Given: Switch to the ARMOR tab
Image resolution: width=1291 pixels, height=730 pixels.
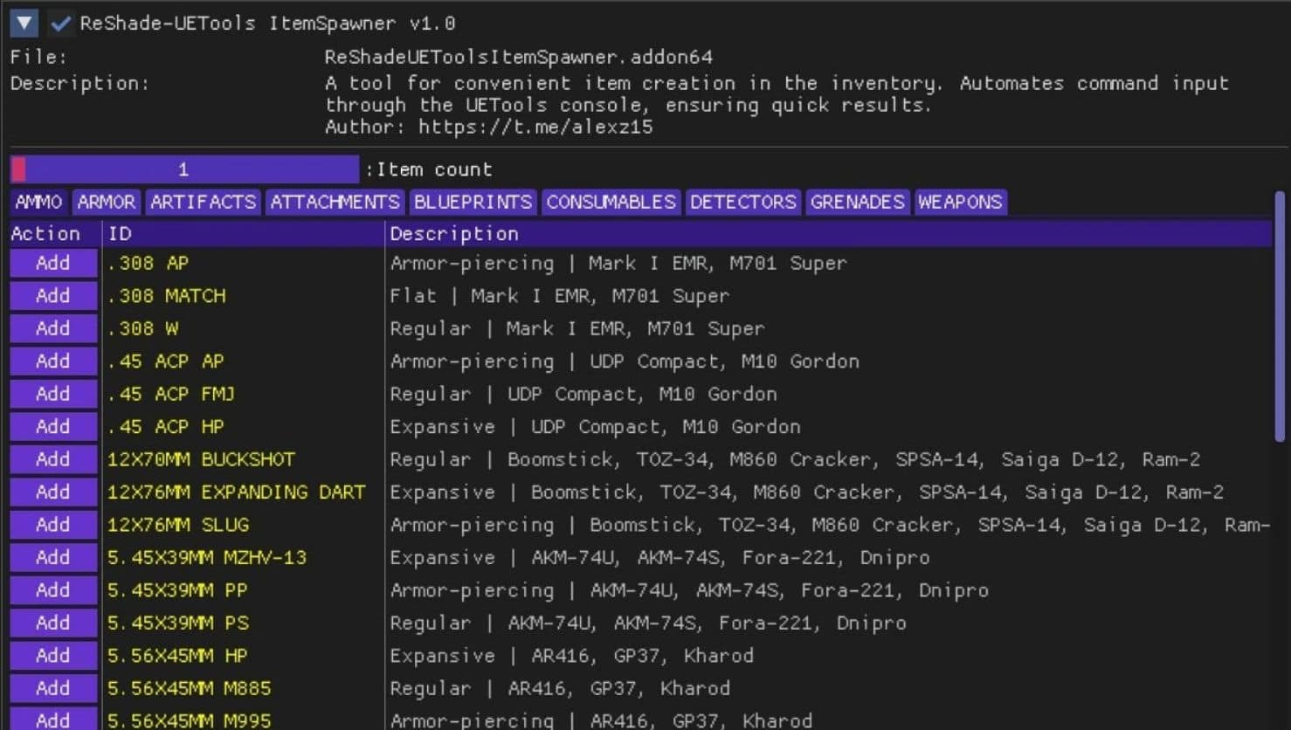Looking at the screenshot, I should tap(107, 203).
